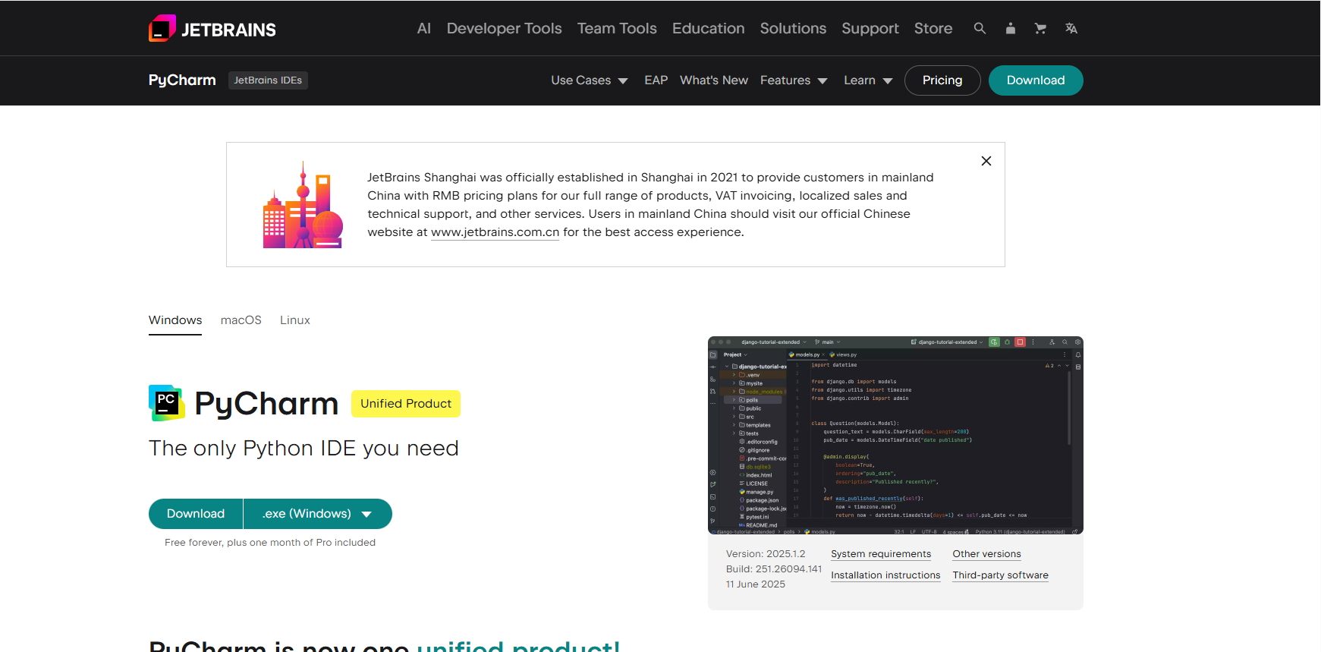Open the .exe (Windows) installer dropdown
Screen dimensions: 1321x652
tap(317, 514)
